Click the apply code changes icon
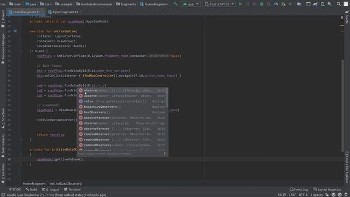Screen dimensions: 350x197 click(254, 4)
